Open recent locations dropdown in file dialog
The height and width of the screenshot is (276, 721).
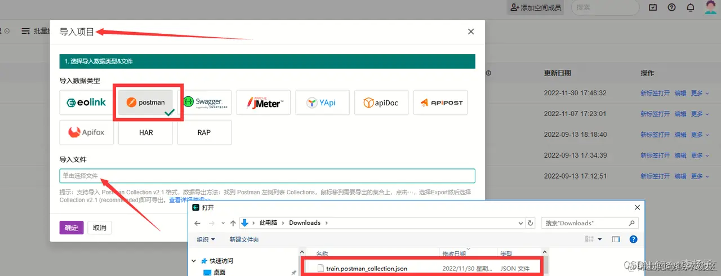(x=223, y=223)
